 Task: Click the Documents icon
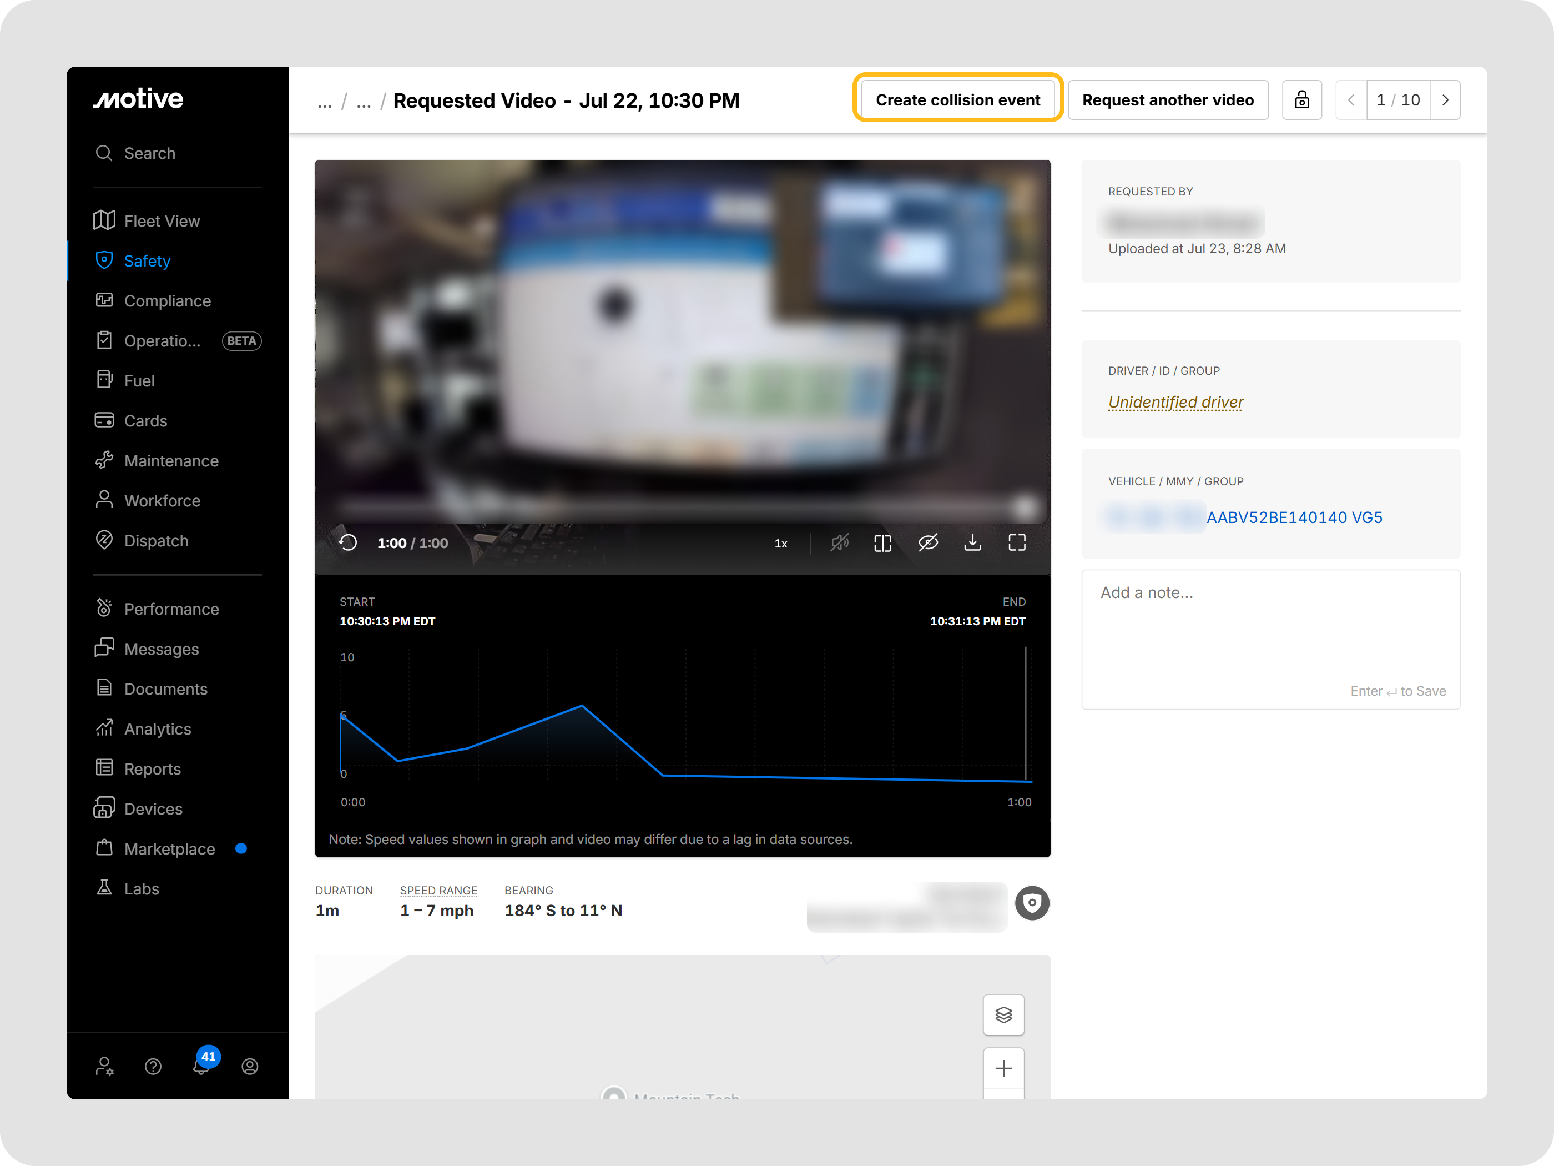(x=104, y=688)
